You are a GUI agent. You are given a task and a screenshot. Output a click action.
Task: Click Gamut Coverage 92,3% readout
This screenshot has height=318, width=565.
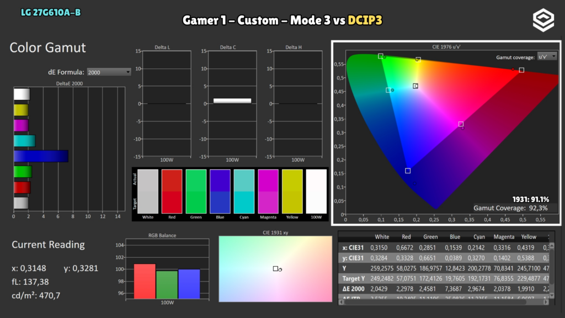(x=510, y=208)
